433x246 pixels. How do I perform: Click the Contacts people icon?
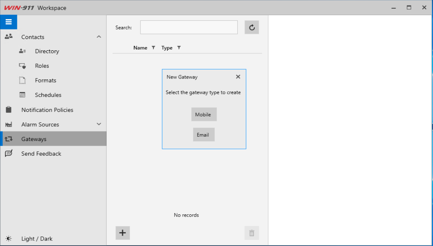click(x=9, y=36)
